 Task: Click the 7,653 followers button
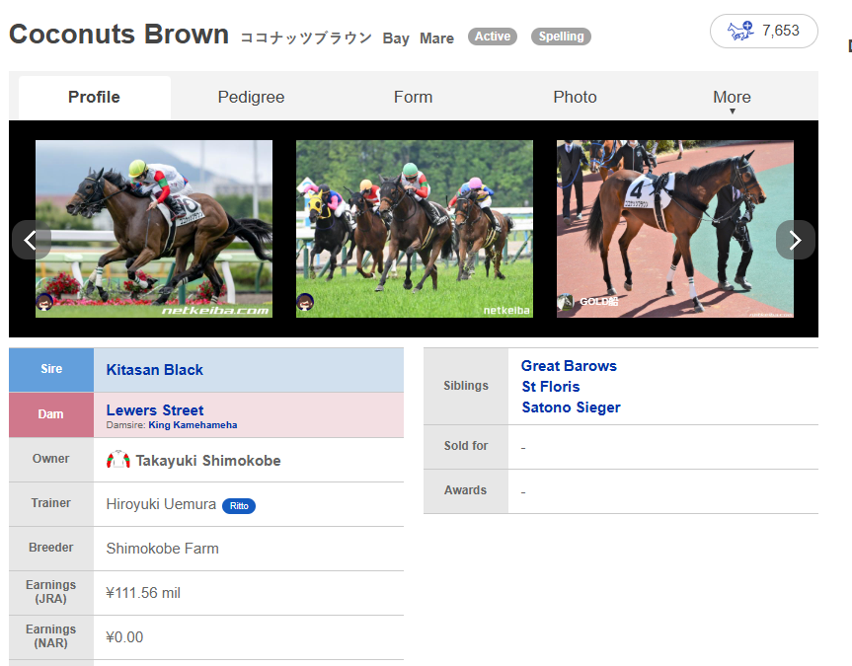(763, 31)
